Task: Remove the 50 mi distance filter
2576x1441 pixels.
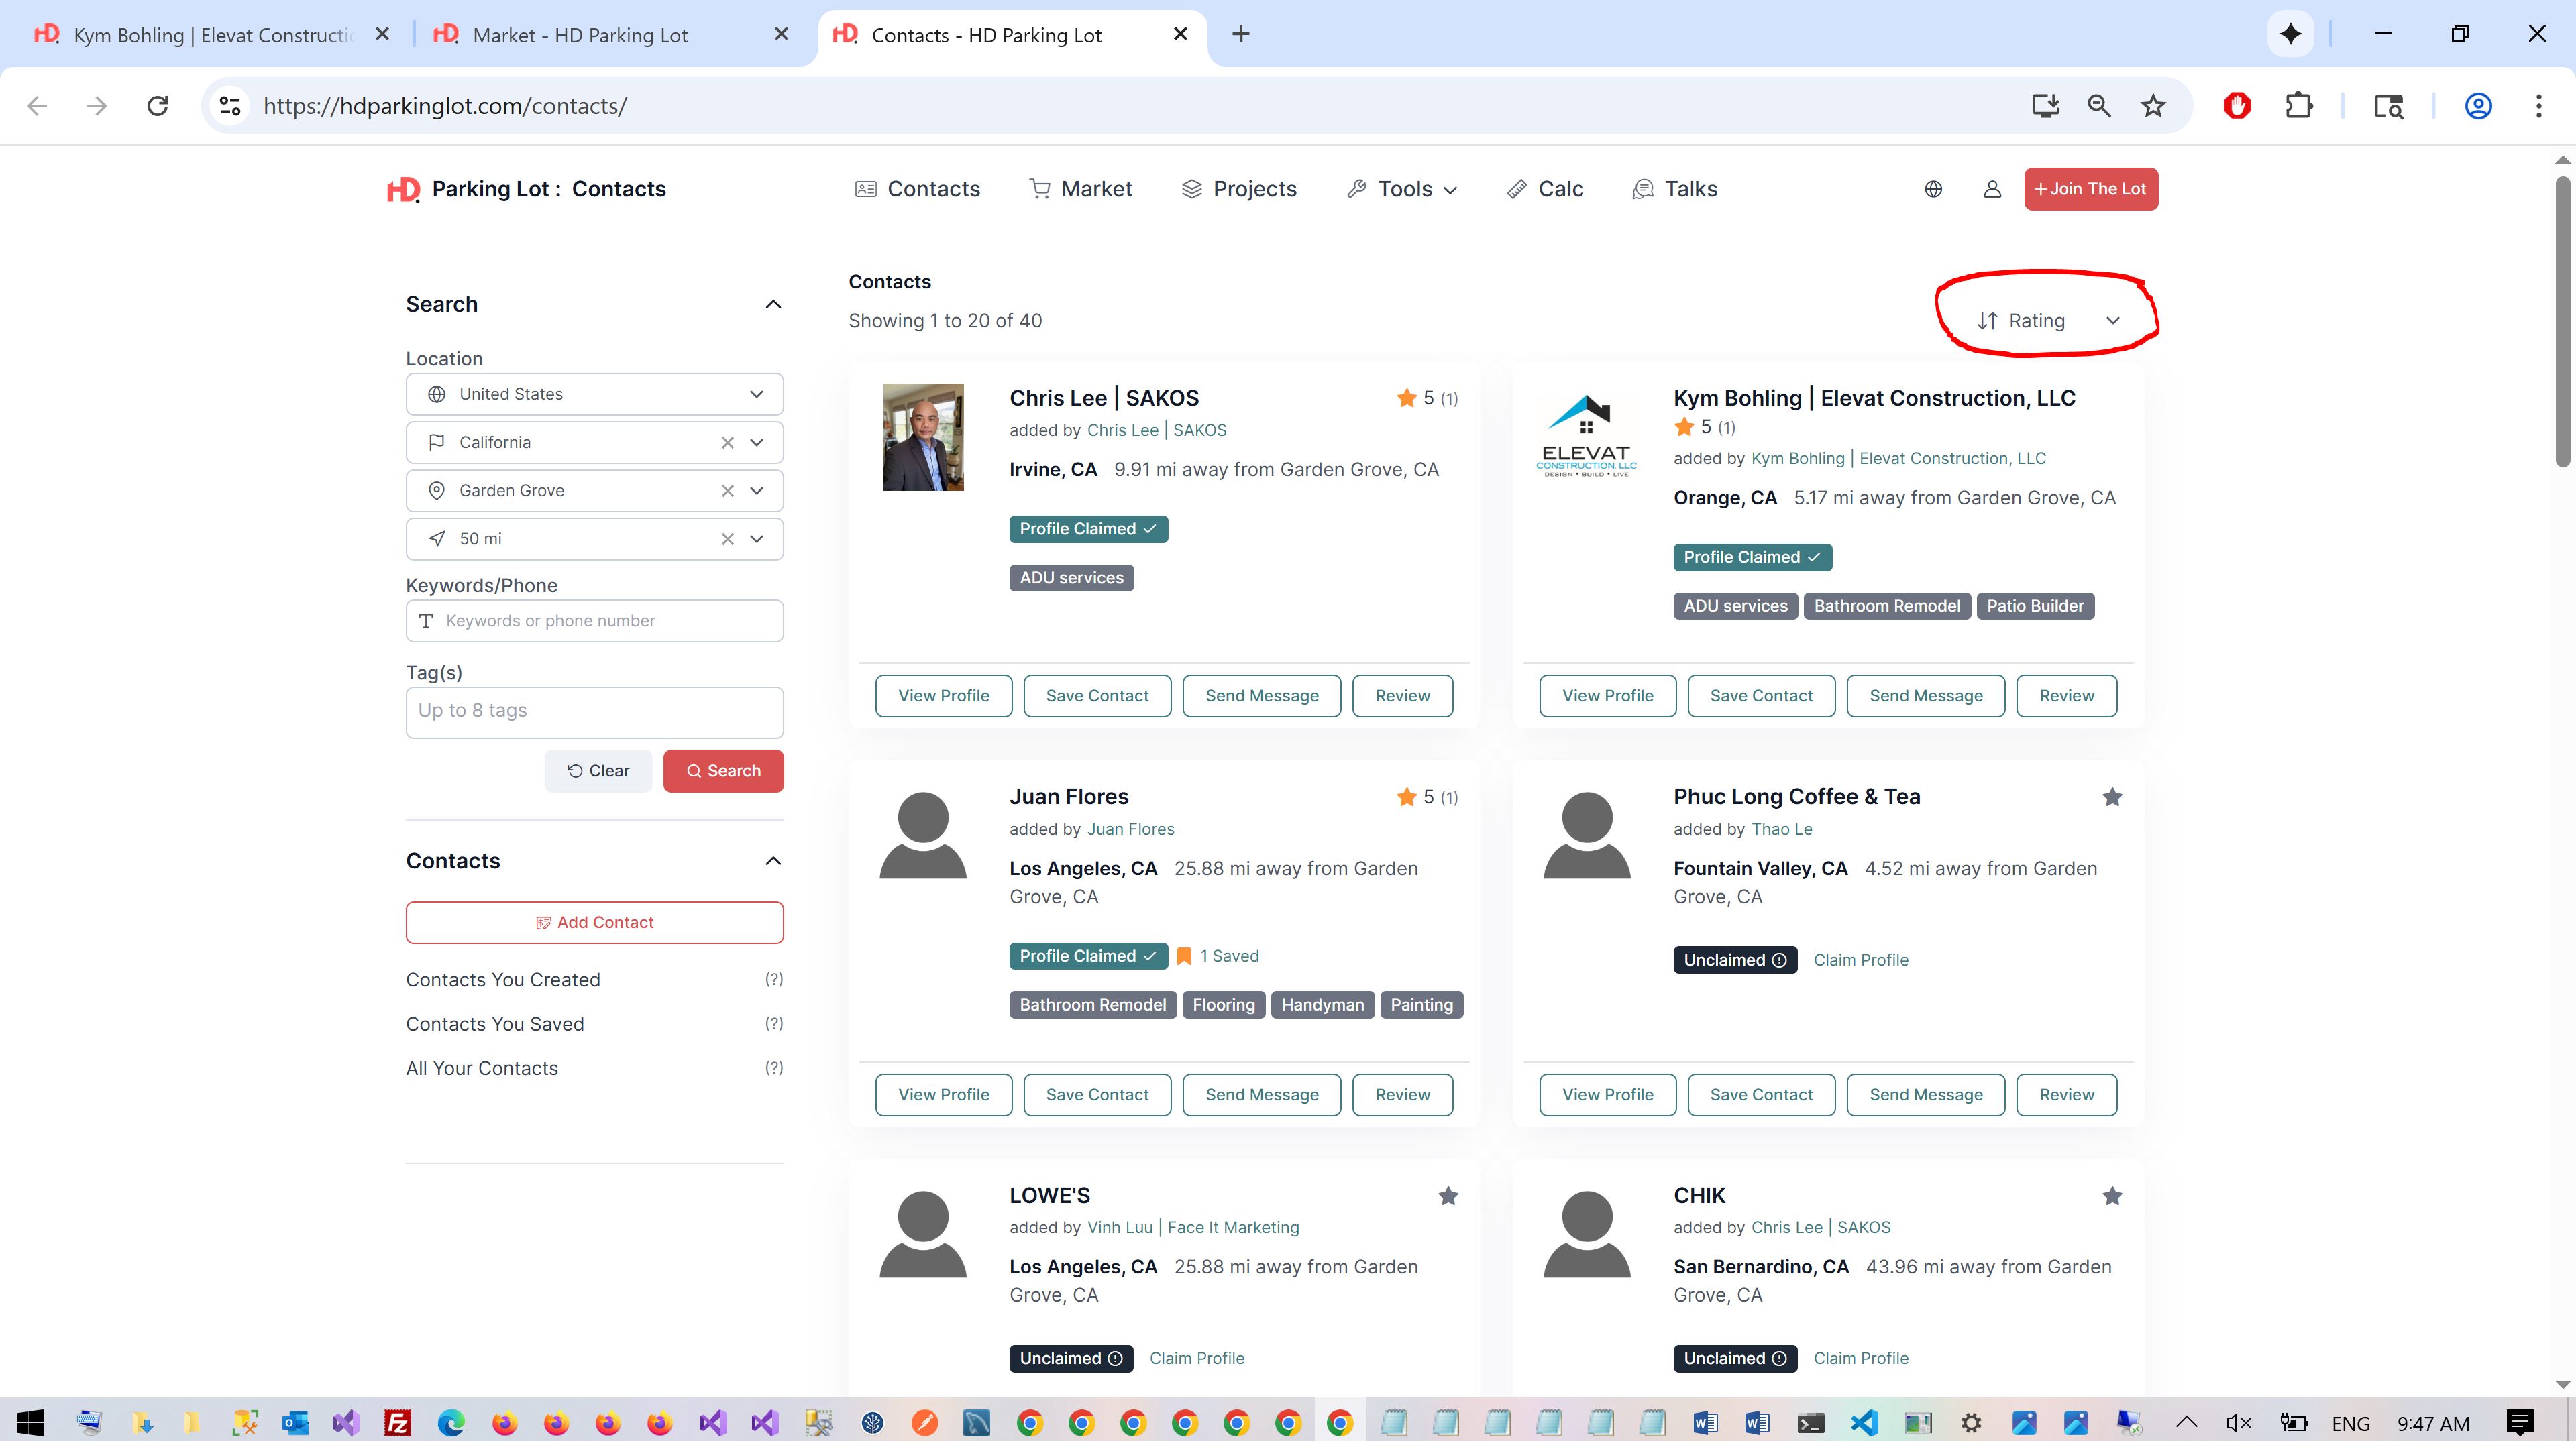Action: [x=727, y=538]
